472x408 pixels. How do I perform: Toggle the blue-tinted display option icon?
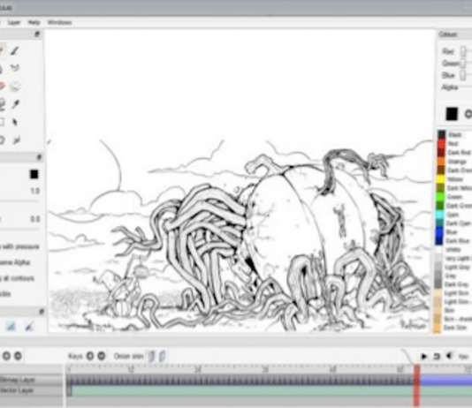pyautogui.click(x=11, y=326)
